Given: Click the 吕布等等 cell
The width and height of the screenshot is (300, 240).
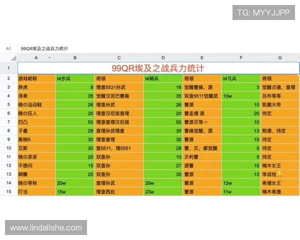Looking at the screenshot, I should (x=280, y=96).
